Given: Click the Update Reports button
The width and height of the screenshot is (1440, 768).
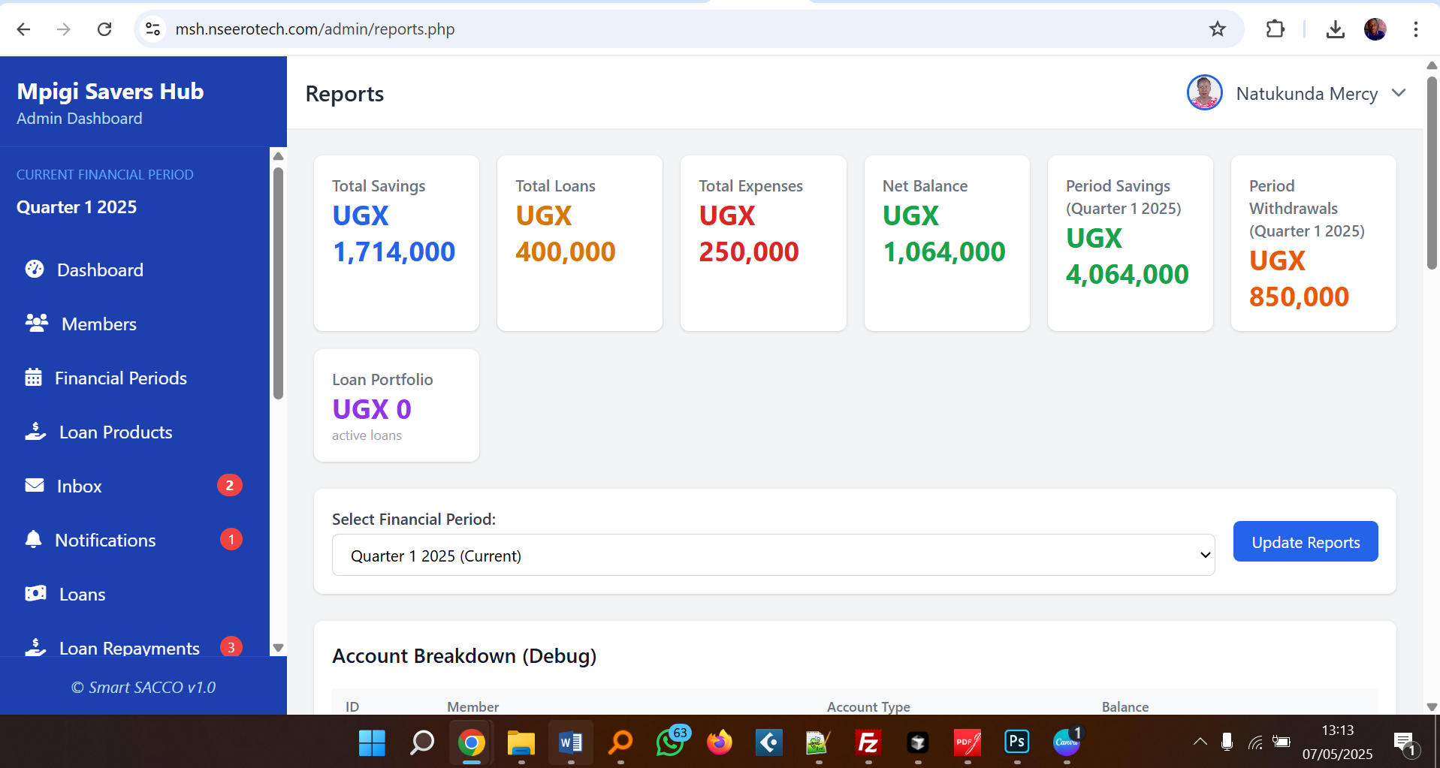Looking at the screenshot, I should pos(1305,542).
